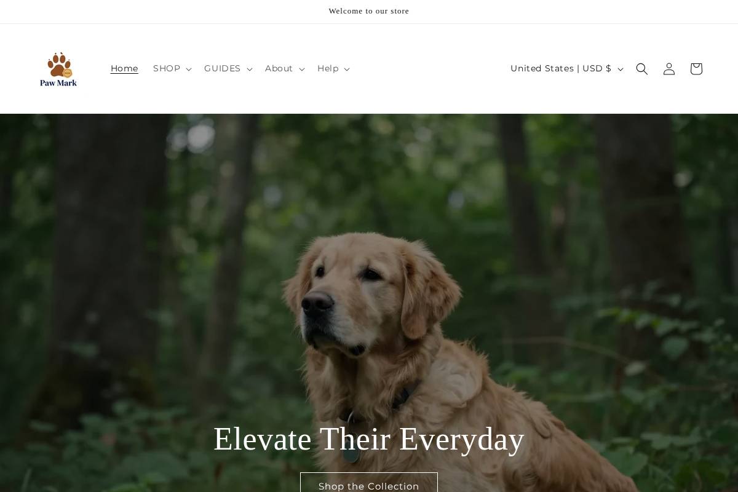Click the GUIDES chevron arrow

point(249,69)
